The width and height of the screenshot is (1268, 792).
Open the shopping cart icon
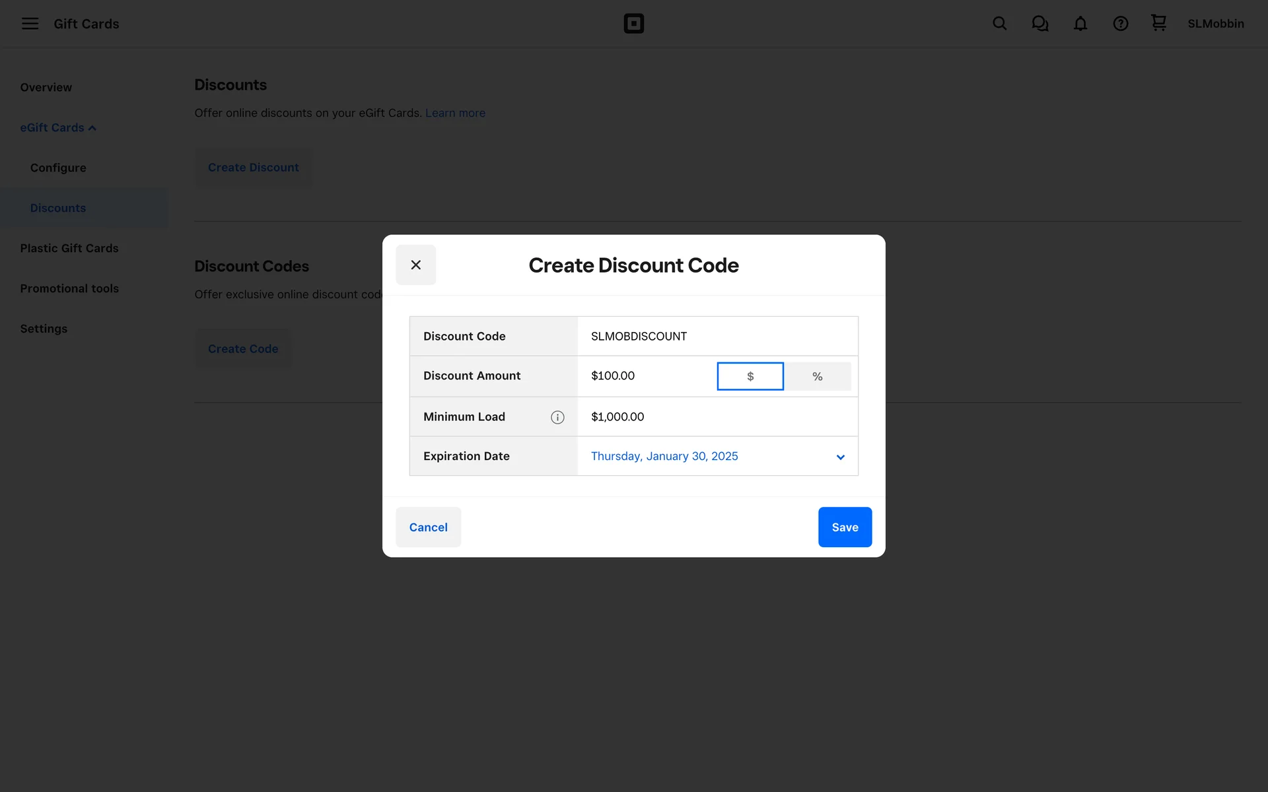pyautogui.click(x=1158, y=23)
